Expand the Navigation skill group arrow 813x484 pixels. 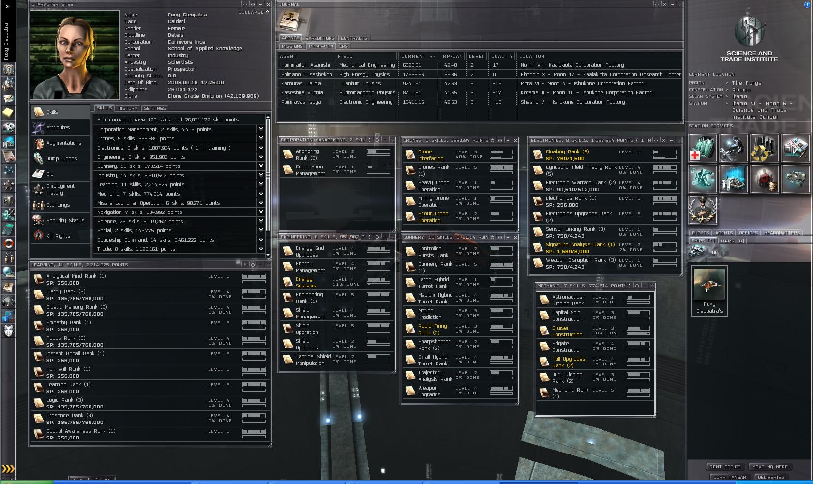[261, 212]
